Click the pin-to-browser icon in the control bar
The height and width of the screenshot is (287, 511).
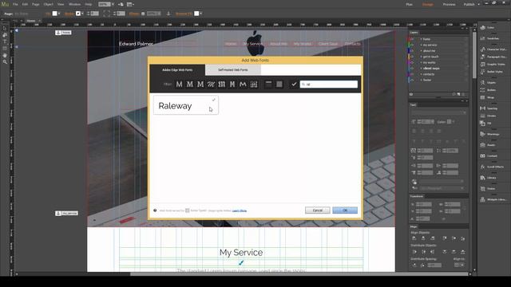coord(168,14)
